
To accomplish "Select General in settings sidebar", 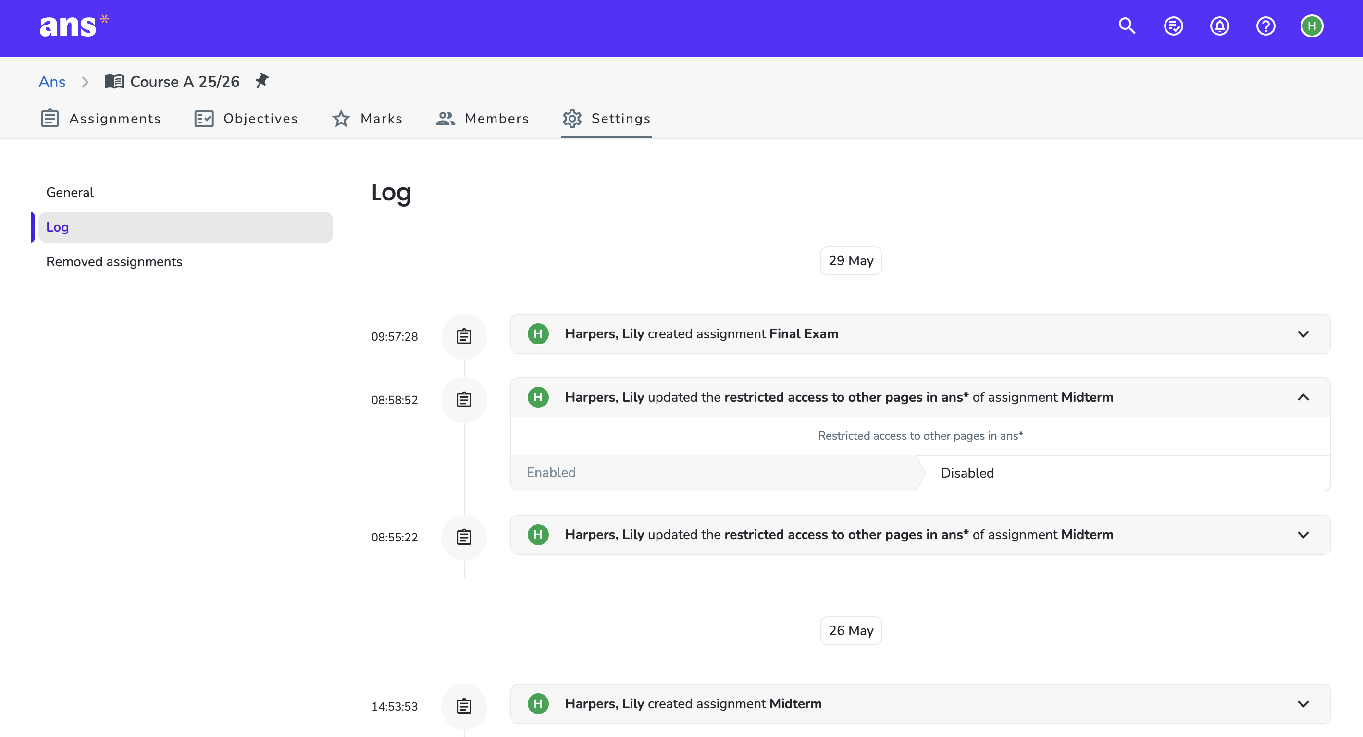I will (x=186, y=193).
